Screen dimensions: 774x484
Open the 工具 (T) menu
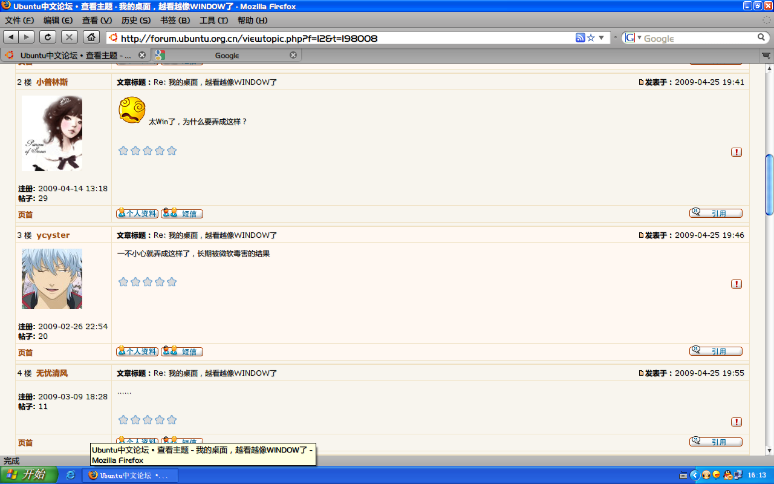[x=213, y=21]
